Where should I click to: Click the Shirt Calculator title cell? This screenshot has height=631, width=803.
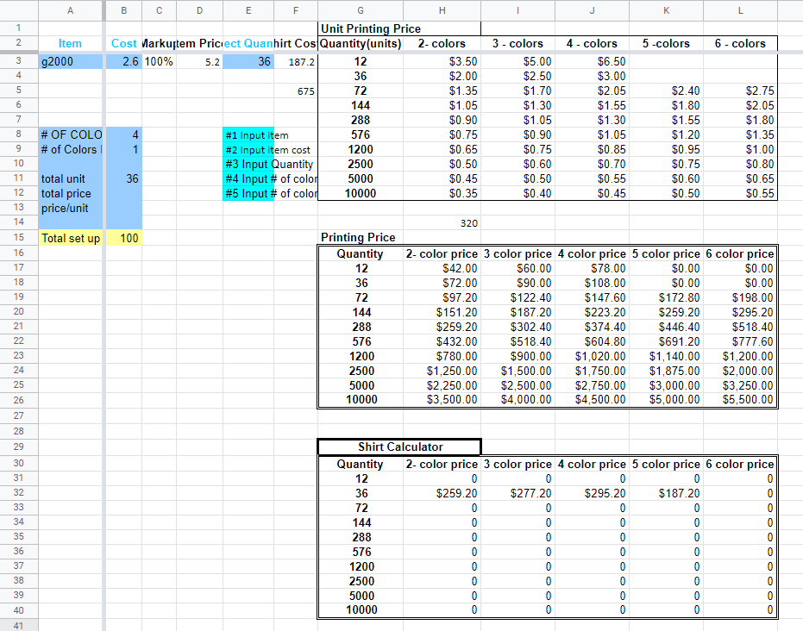coord(398,447)
